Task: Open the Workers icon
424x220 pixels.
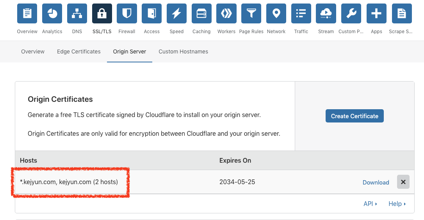Action: coord(226,14)
